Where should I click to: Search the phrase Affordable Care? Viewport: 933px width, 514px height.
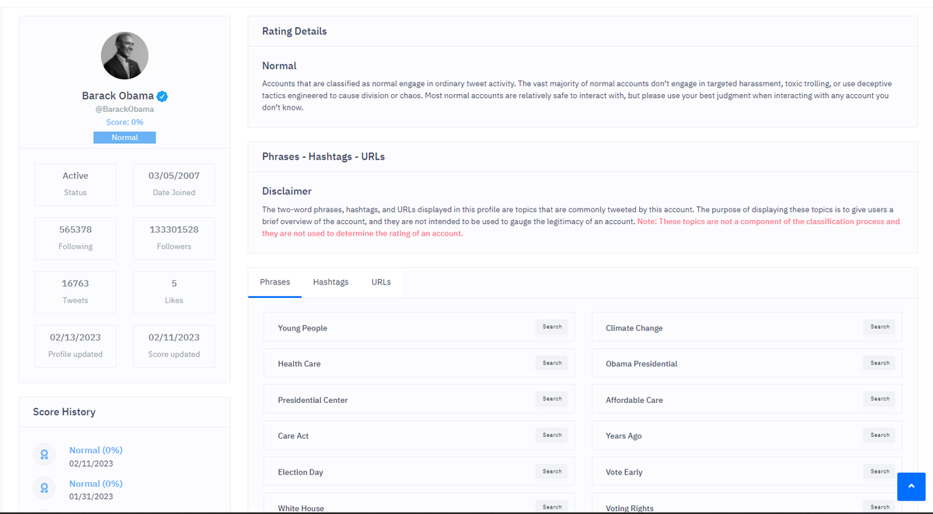[x=880, y=399]
